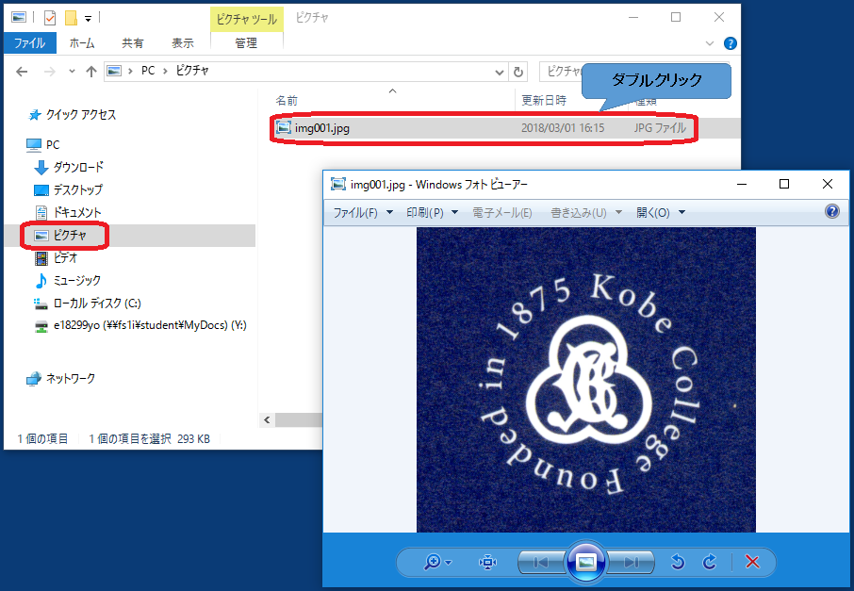Viewport: 854px width, 591px height.
Task: Click JPG ファイル type cell
Action: [660, 128]
